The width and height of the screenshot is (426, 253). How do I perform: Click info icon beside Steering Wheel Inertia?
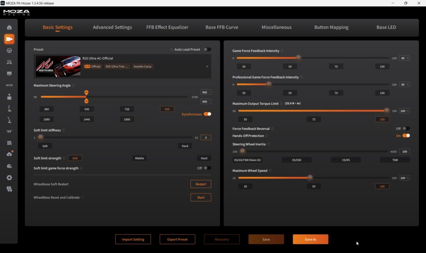click(268, 144)
